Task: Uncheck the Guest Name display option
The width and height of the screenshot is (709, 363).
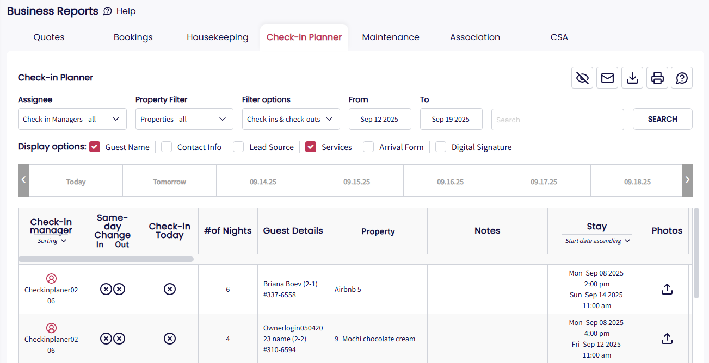Action: (95, 147)
